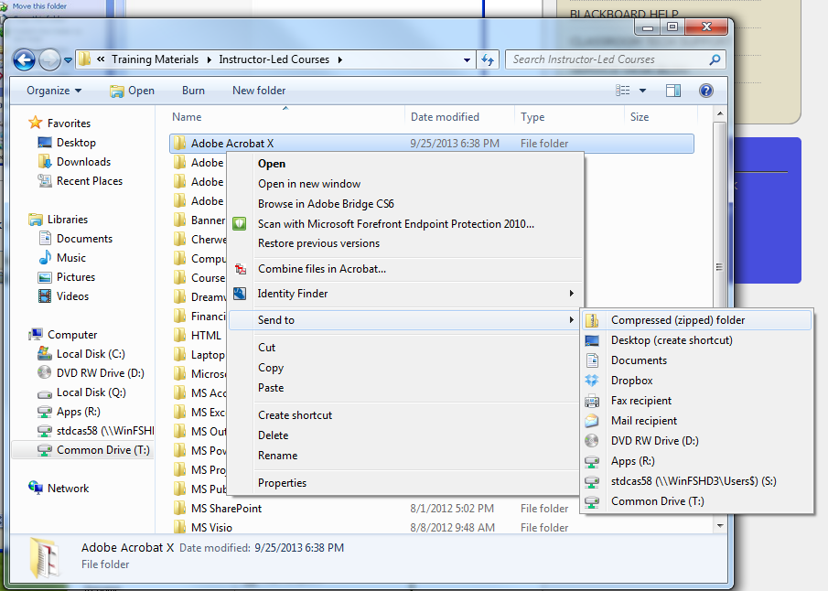
Task: Select Desktop under Favorites
Action: pyautogui.click(x=76, y=143)
